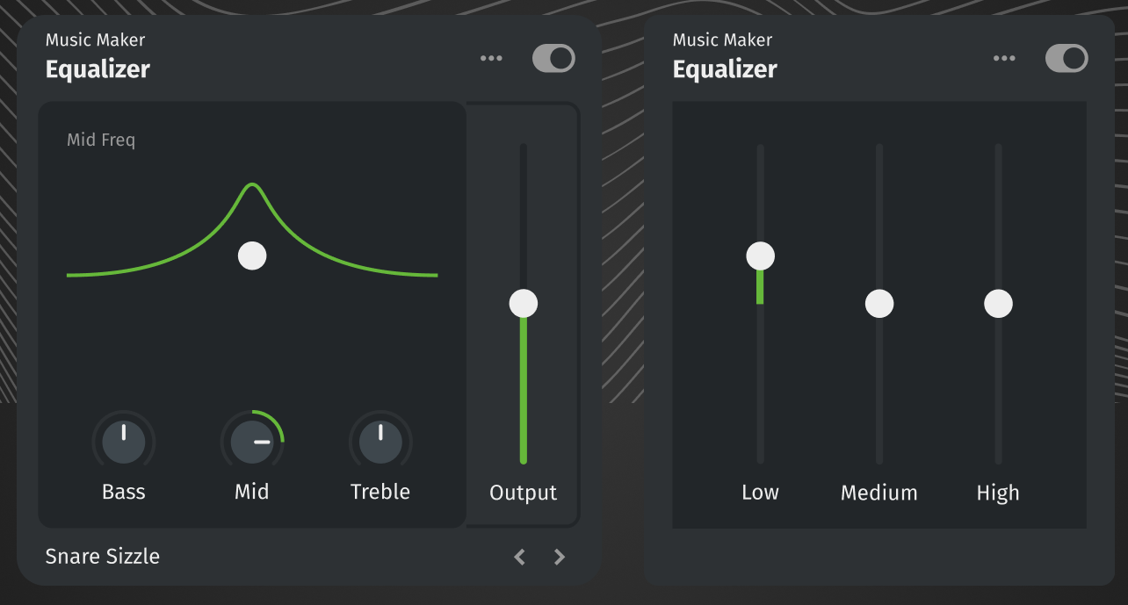The width and height of the screenshot is (1128, 605).
Task: Go to the next preset arrow
Action: coord(560,557)
